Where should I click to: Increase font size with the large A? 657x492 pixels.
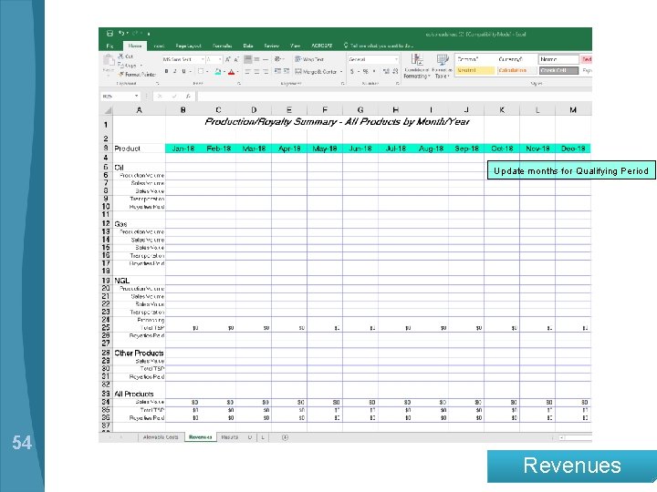[228, 59]
